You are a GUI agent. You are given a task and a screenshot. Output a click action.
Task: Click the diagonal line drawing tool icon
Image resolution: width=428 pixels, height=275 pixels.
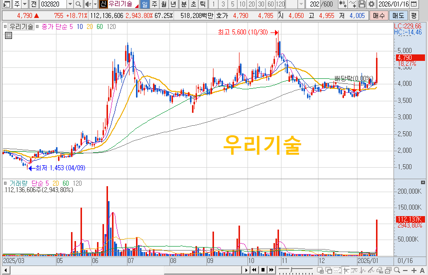click(371, 270)
